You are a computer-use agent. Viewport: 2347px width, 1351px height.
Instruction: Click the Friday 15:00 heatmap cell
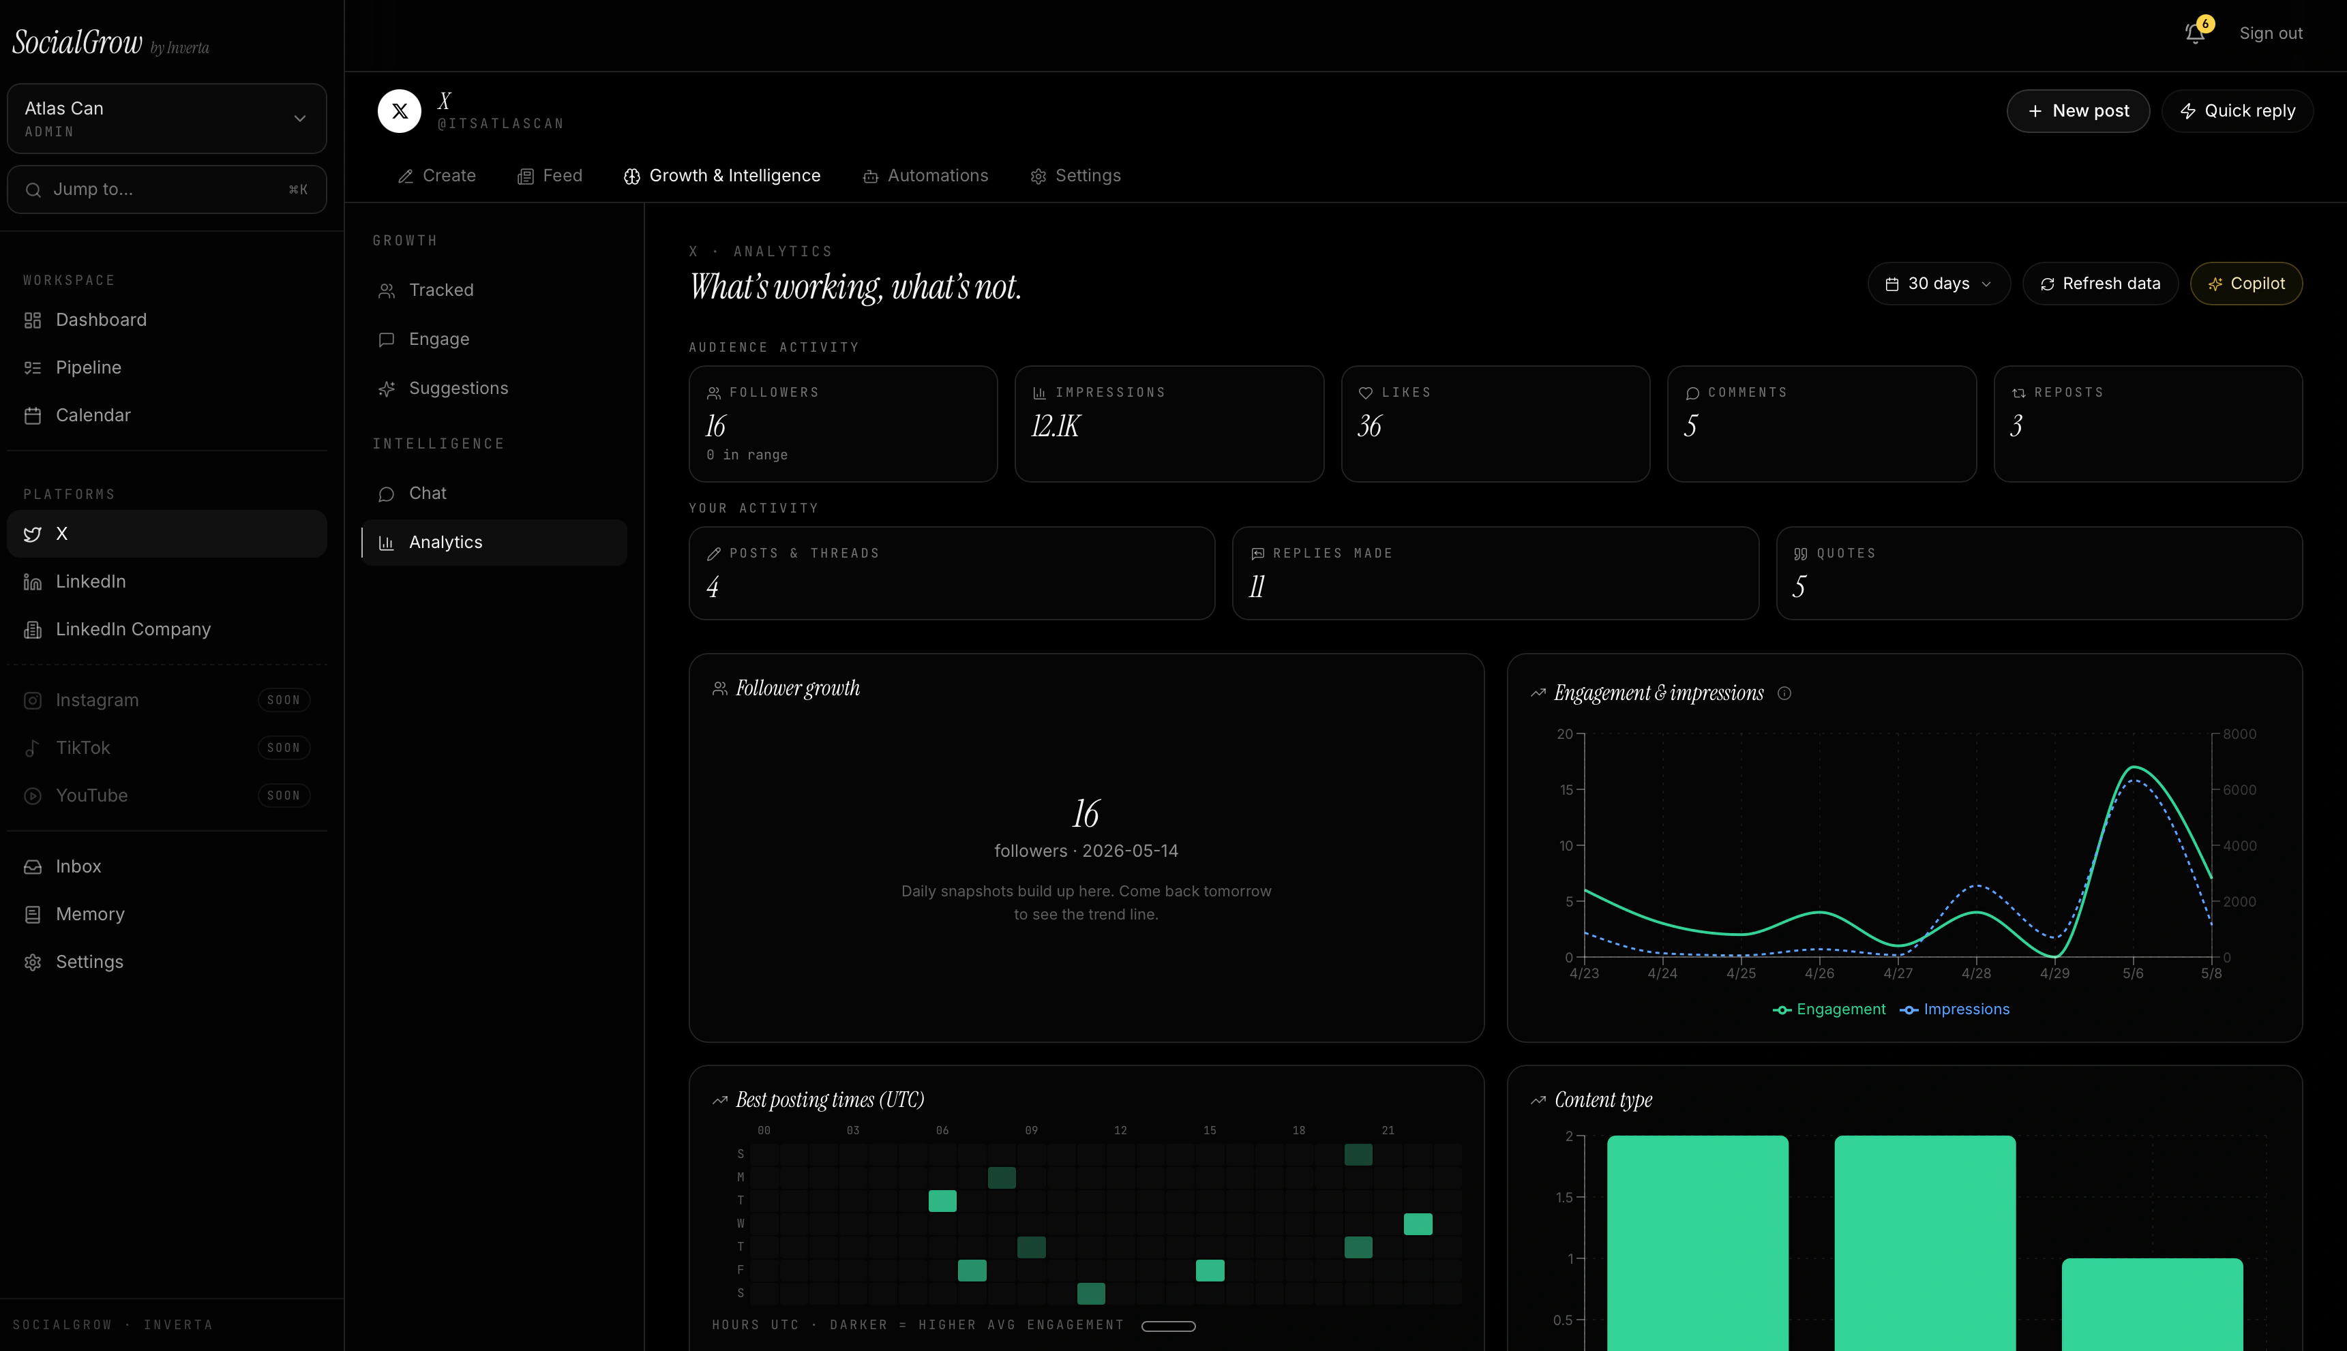[1209, 1271]
